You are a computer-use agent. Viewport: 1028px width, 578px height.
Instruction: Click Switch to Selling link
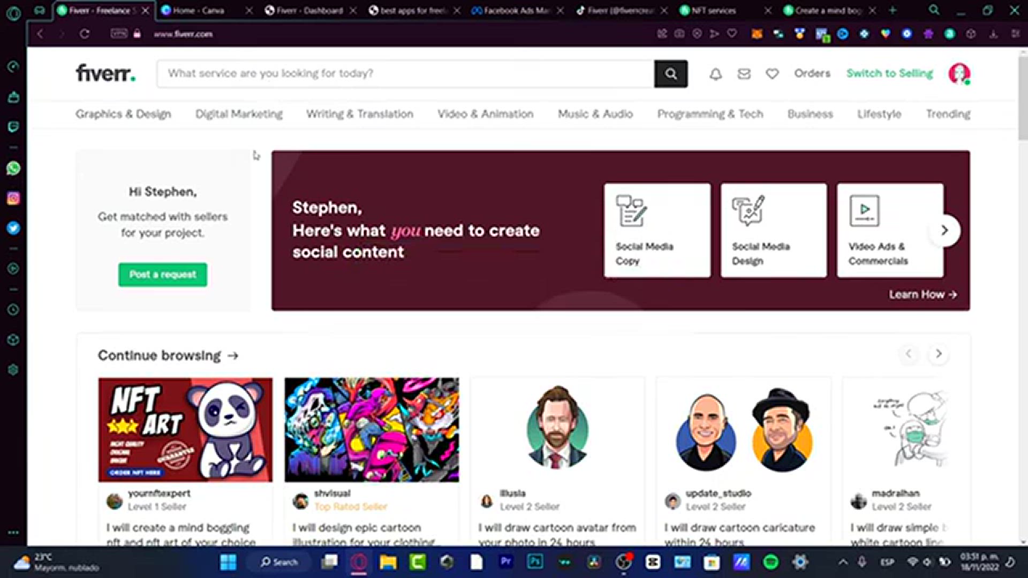(x=889, y=73)
